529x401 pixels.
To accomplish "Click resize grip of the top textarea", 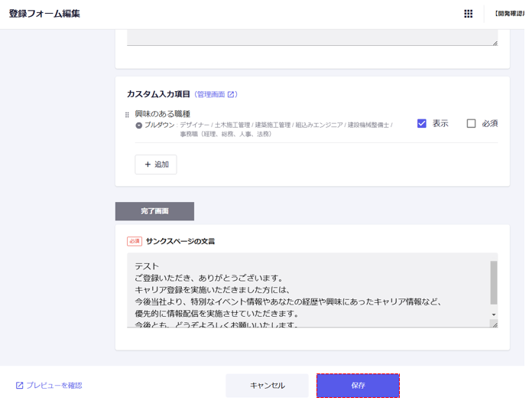I will coord(495,43).
